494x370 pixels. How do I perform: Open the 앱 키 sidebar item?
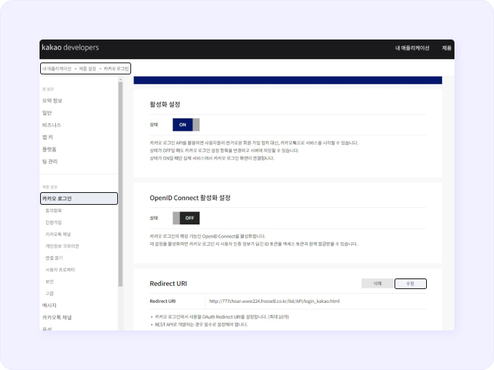point(47,137)
